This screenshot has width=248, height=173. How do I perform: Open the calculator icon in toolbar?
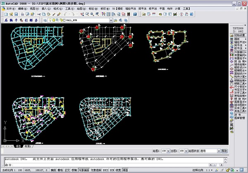point(129,14)
